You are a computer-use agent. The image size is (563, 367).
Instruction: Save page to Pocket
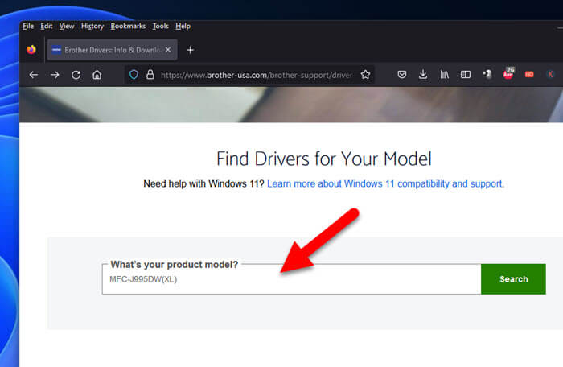[x=402, y=74]
